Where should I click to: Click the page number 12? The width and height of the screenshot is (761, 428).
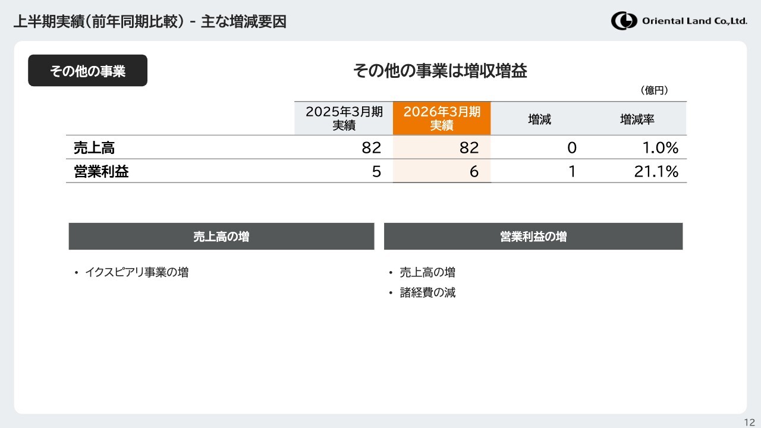(x=749, y=421)
